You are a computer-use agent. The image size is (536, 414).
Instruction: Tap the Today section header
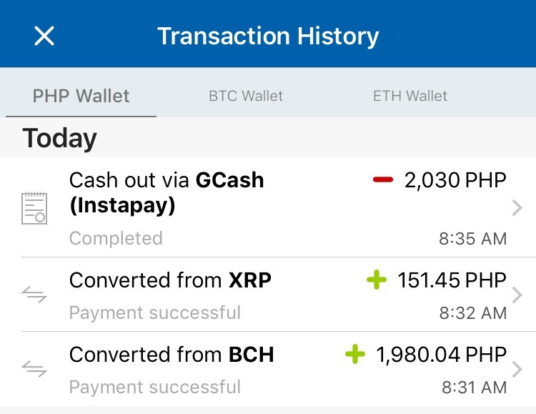click(60, 138)
